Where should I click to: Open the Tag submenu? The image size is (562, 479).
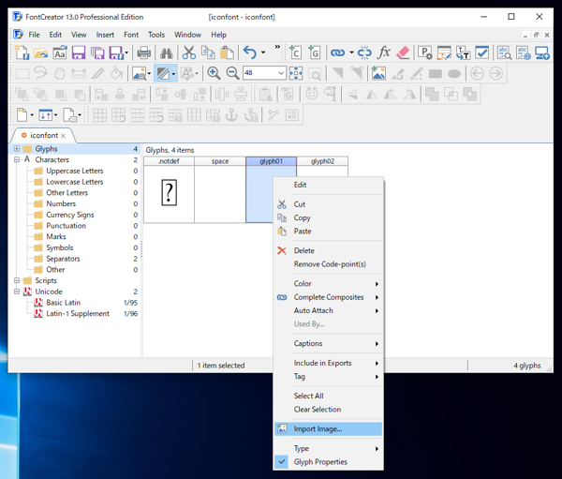[329, 377]
